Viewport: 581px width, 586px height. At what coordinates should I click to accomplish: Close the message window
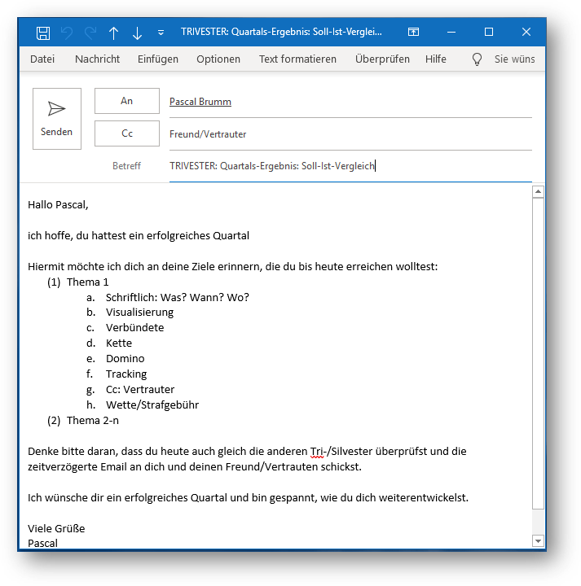point(526,32)
